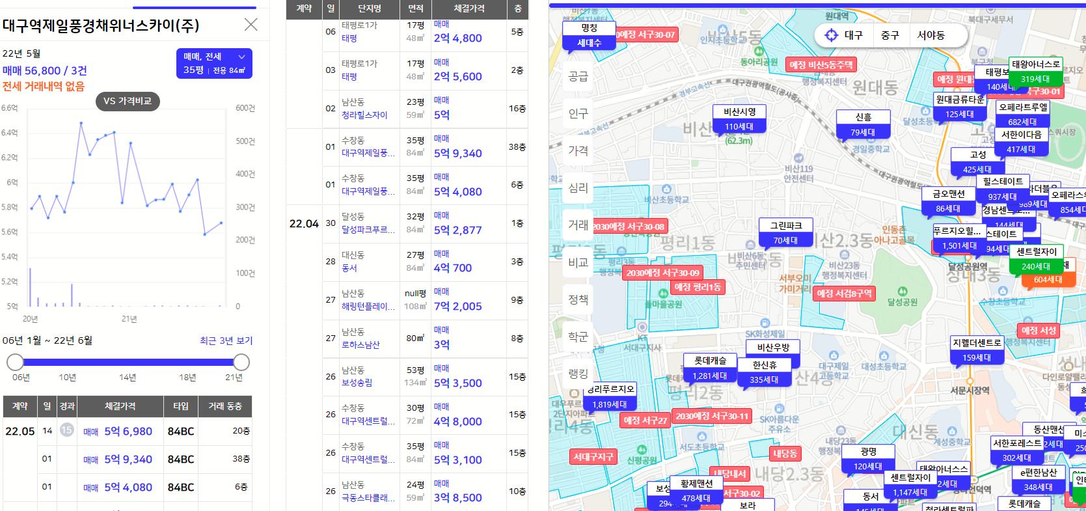The image size is (1086, 511).
Task: Open the 학군 map menu
Action: click(x=578, y=337)
